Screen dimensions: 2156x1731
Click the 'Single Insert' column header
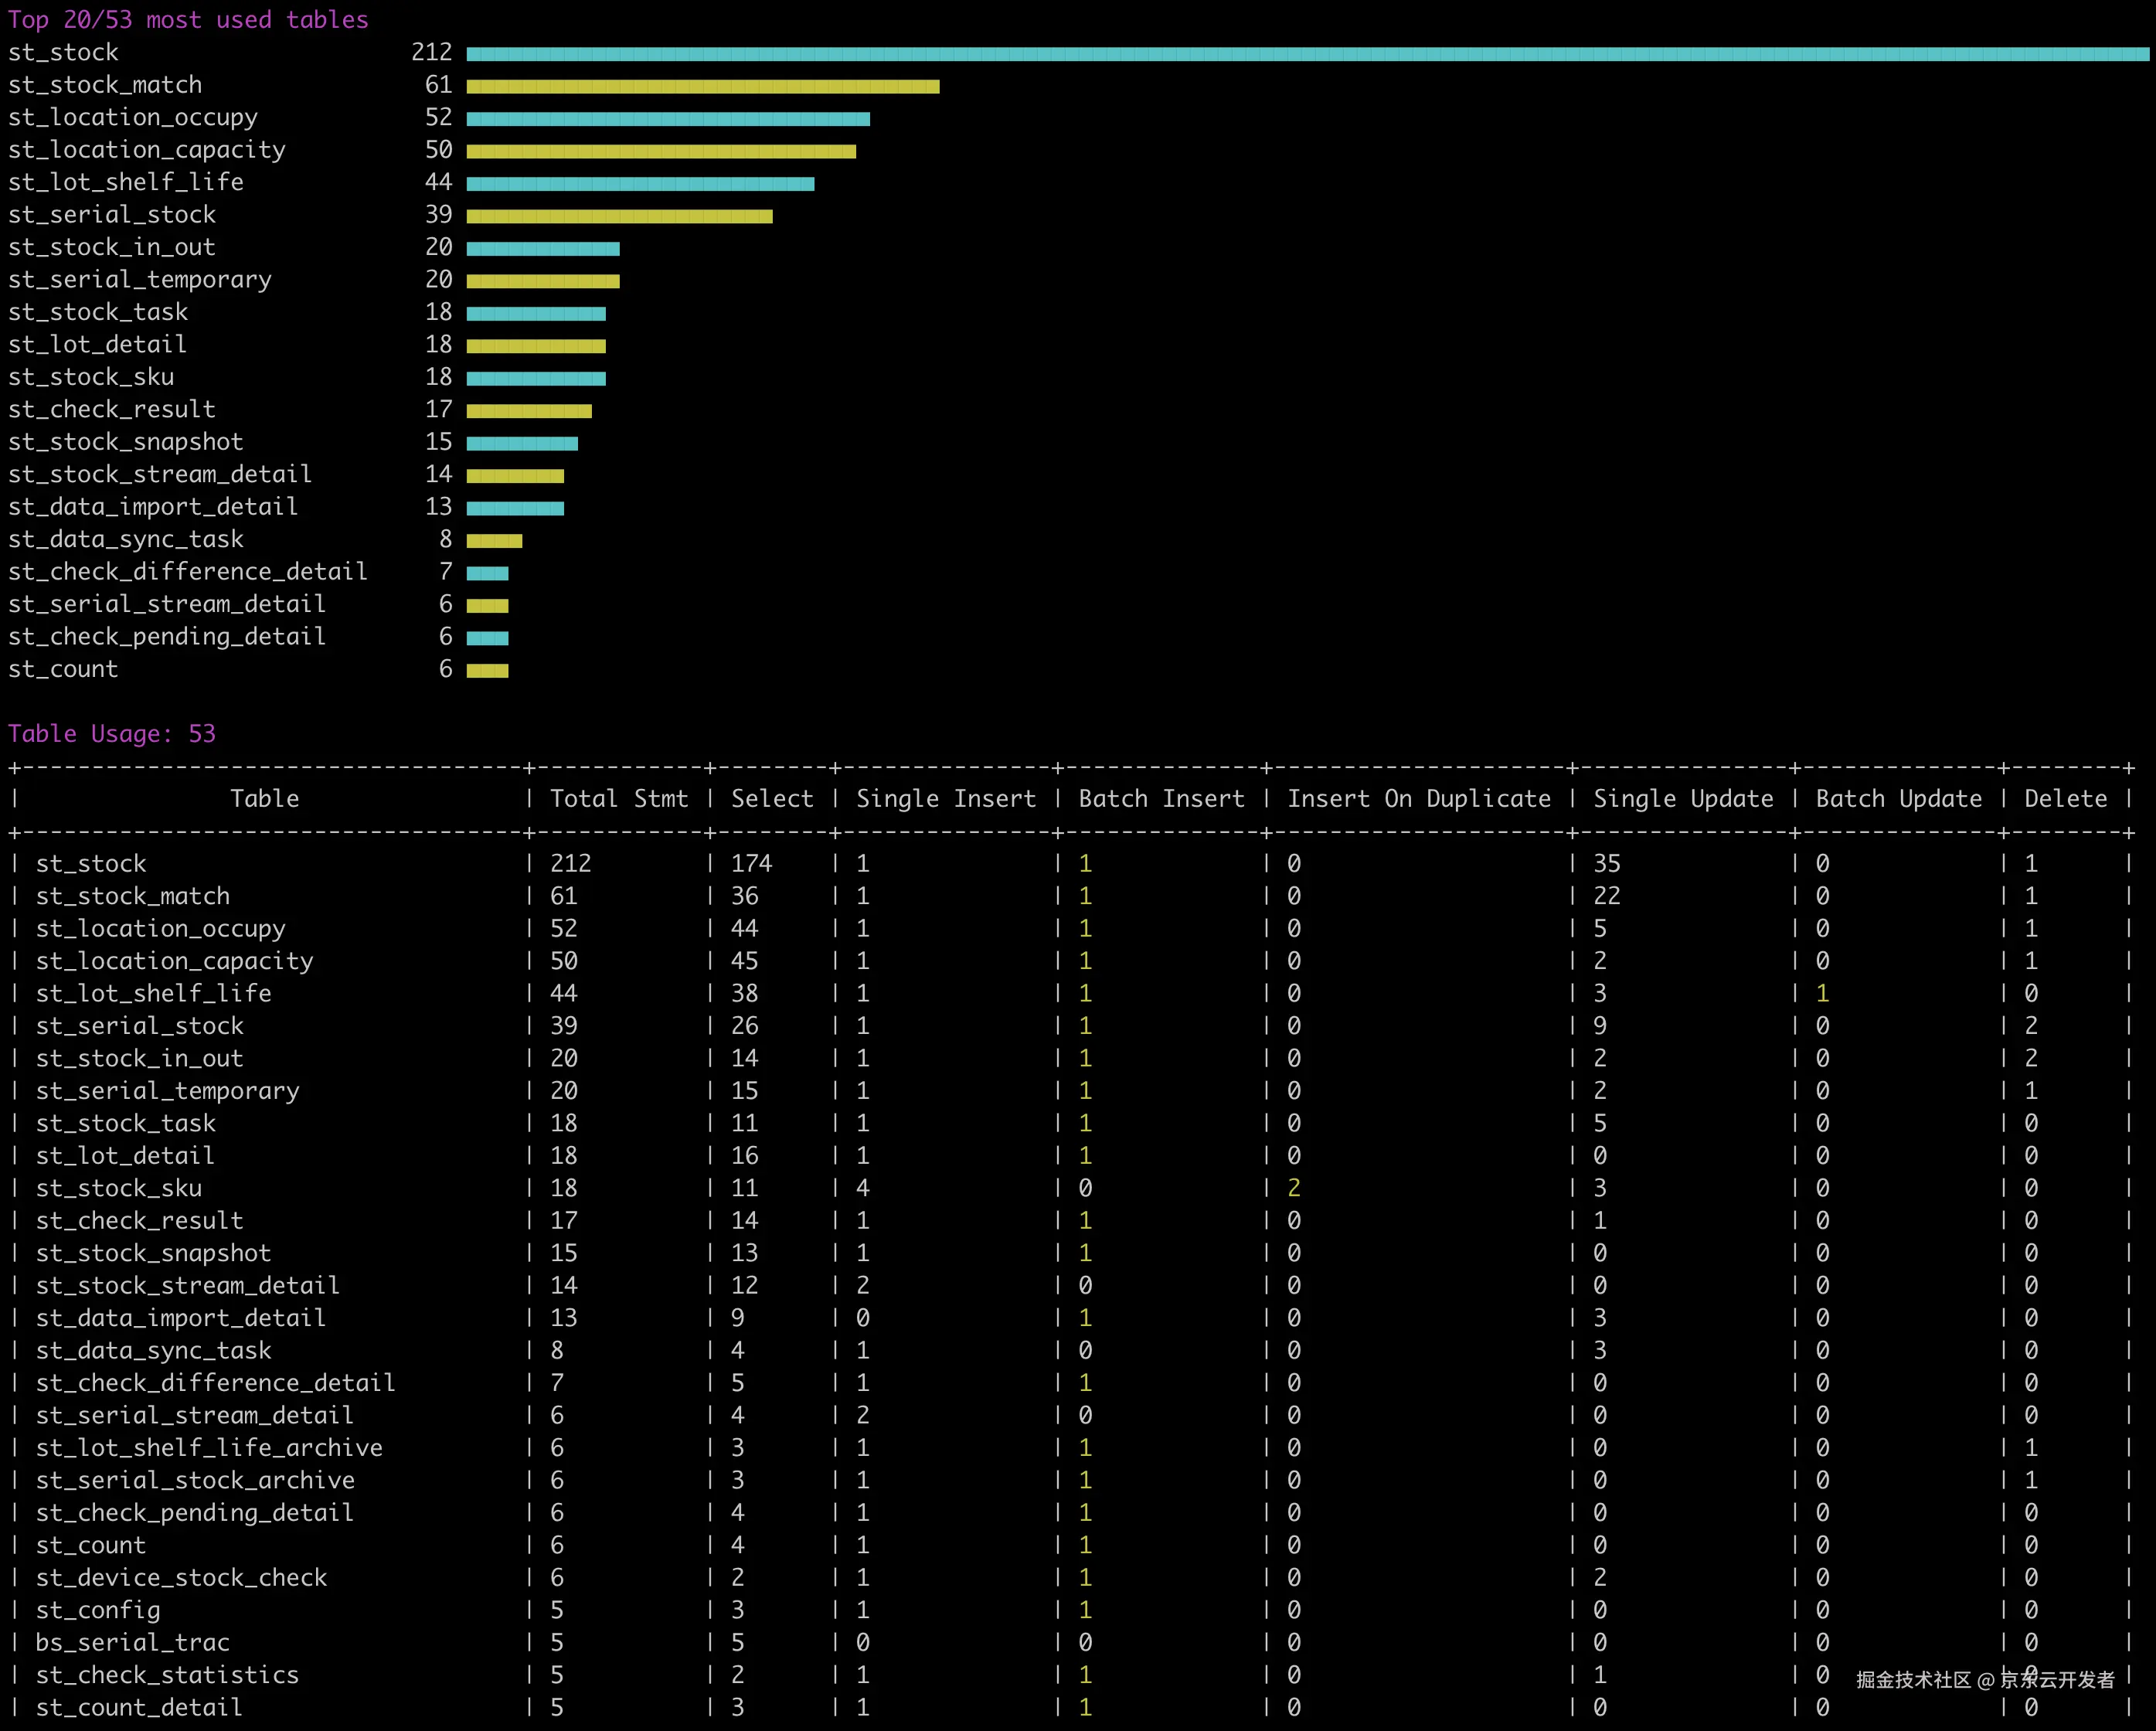pyautogui.click(x=946, y=799)
